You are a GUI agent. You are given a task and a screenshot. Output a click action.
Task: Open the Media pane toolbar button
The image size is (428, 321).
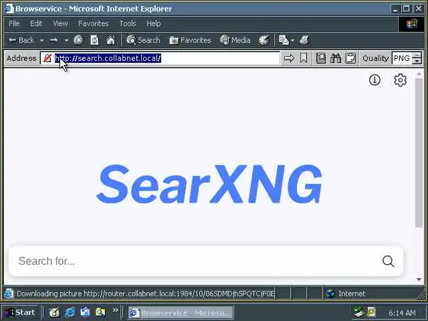(235, 40)
